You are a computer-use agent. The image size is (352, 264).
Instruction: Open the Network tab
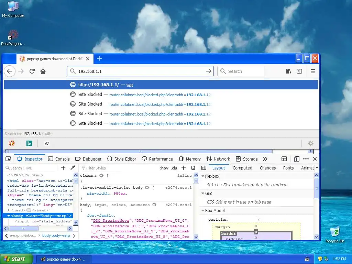coord(218,159)
